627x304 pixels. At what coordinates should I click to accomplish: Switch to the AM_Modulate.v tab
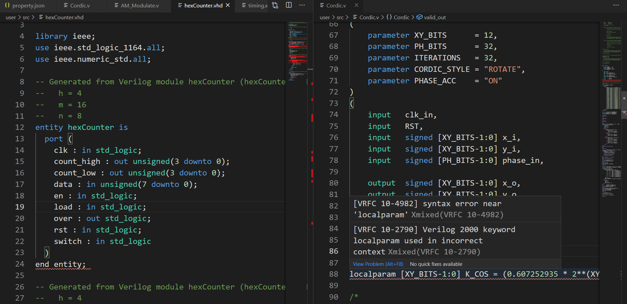pos(136,6)
